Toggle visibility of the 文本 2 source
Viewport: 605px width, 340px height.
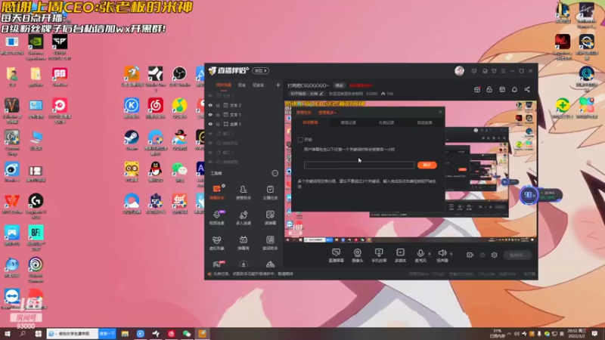click(x=210, y=105)
